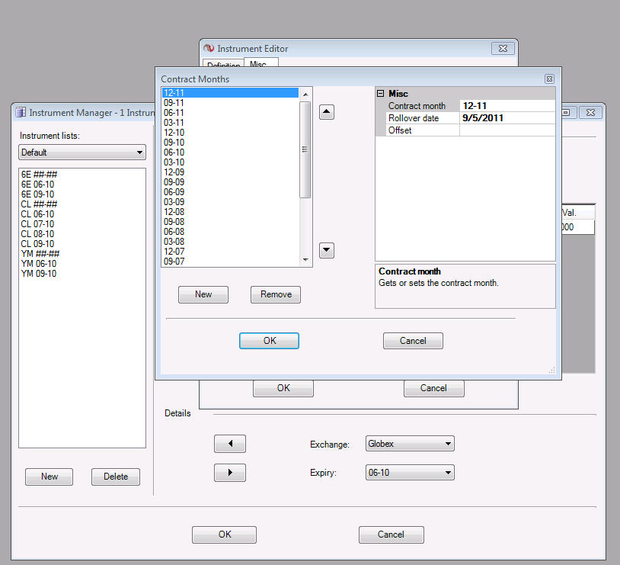The height and width of the screenshot is (565, 620).
Task: Select contract month 09-10
Action: (231, 142)
